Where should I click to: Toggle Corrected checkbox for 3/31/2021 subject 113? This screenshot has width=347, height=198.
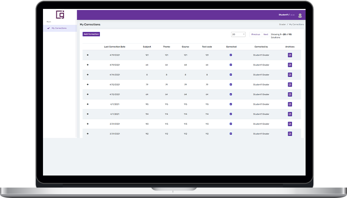coord(231,124)
